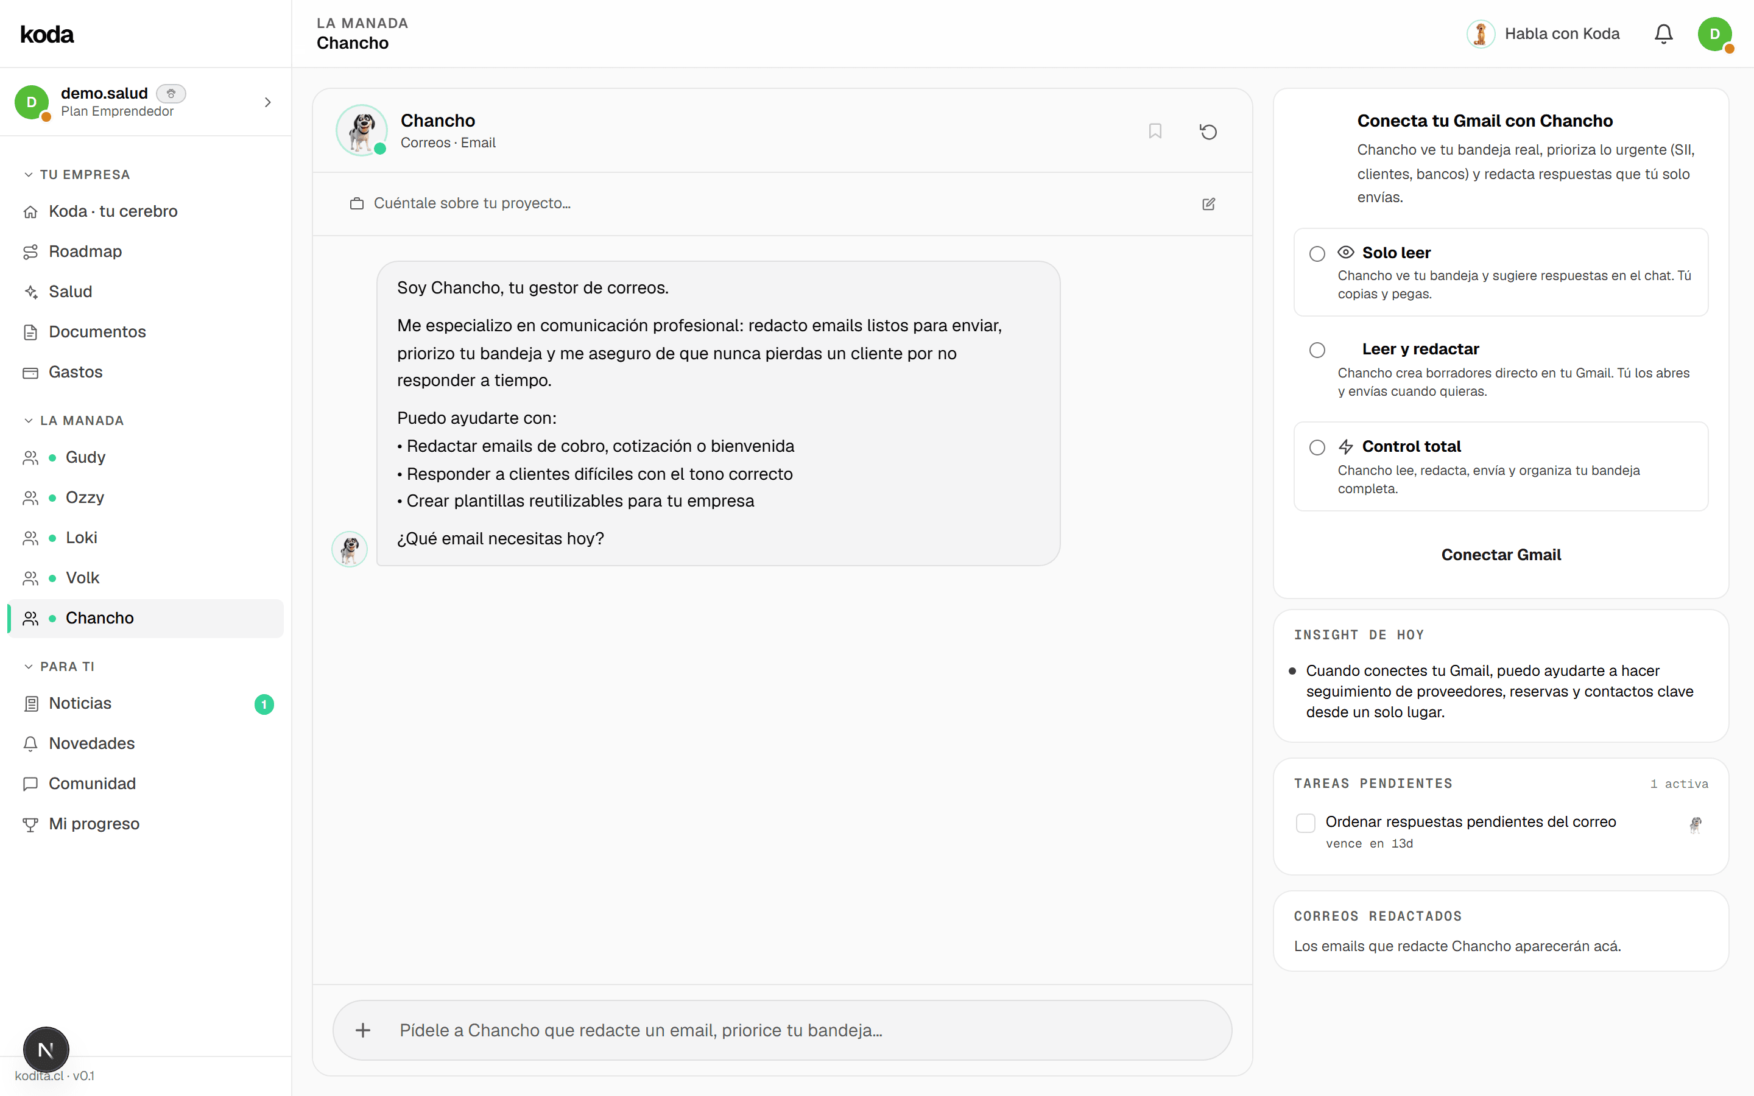Open the Gastos page
The height and width of the screenshot is (1096, 1754).
pos(145,373)
